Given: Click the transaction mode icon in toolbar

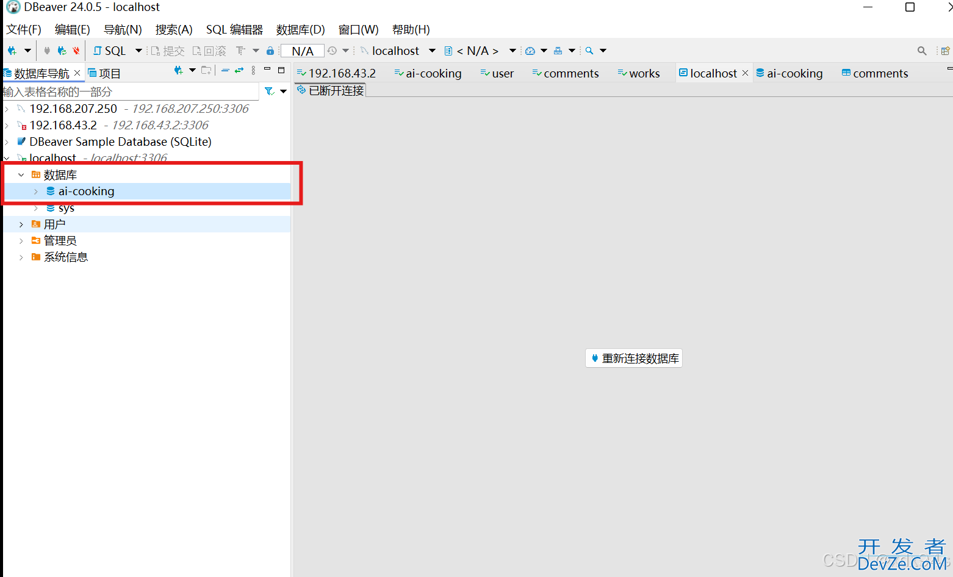Looking at the screenshot, I should (x=240, y=51).
